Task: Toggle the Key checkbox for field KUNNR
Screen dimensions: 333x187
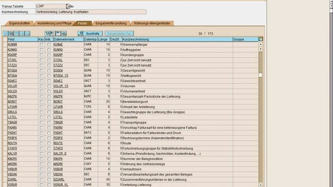Action: tap(42, 45)
